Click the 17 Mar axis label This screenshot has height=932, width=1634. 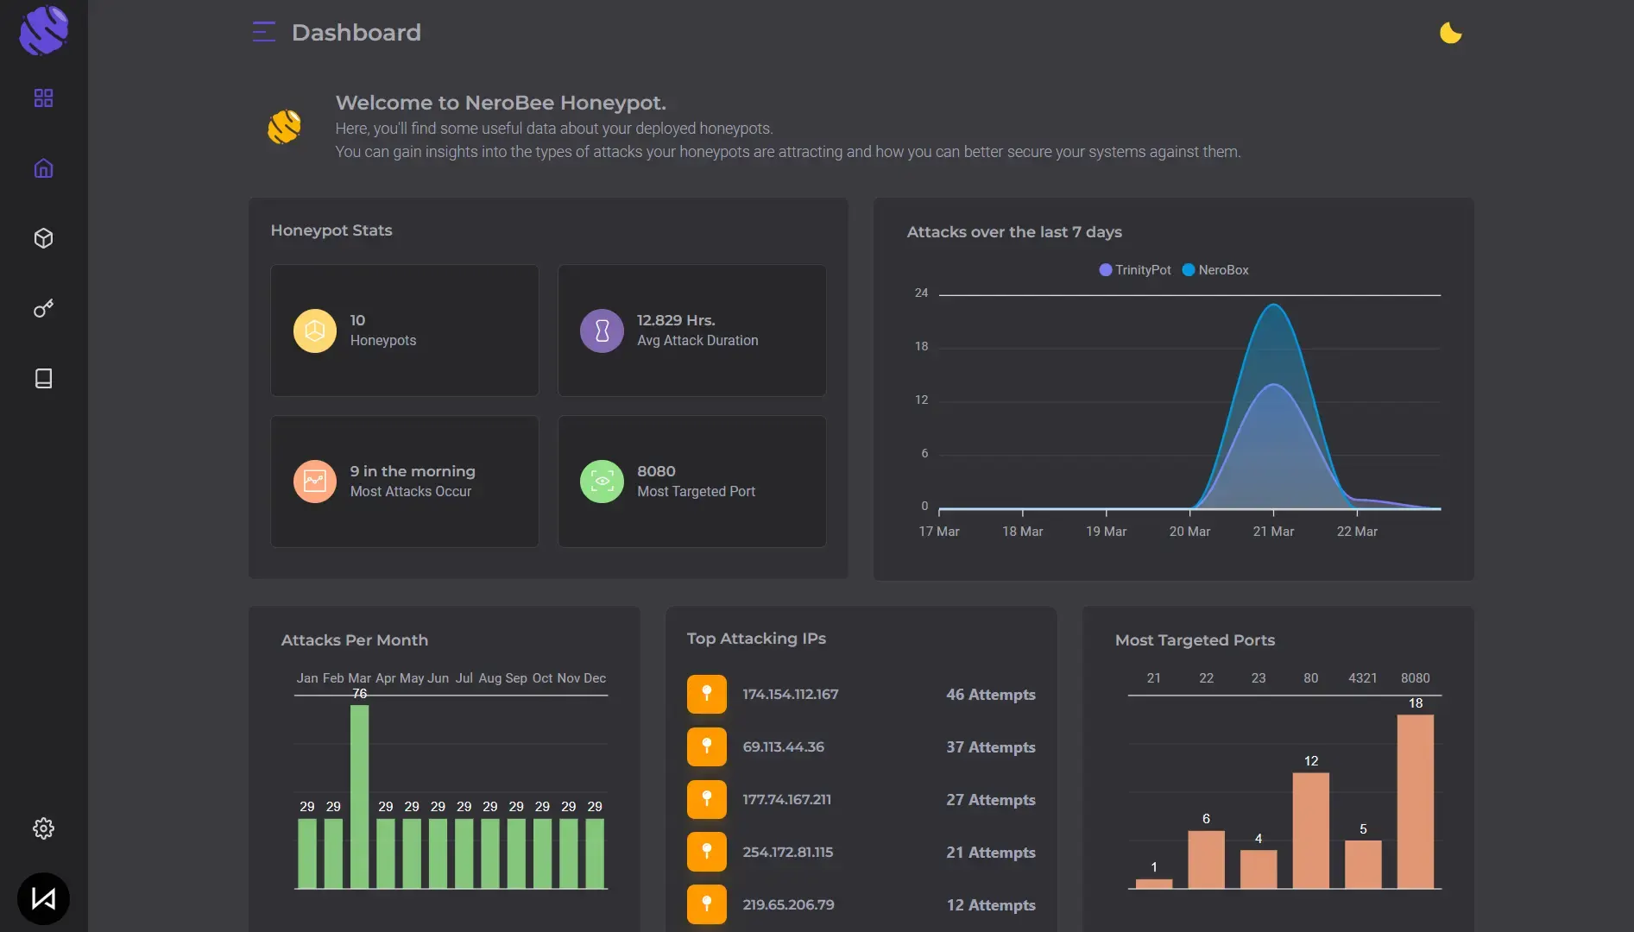(x=939, y=532)
